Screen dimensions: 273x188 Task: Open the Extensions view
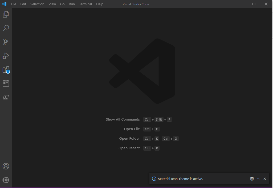(x=6, y=70)
